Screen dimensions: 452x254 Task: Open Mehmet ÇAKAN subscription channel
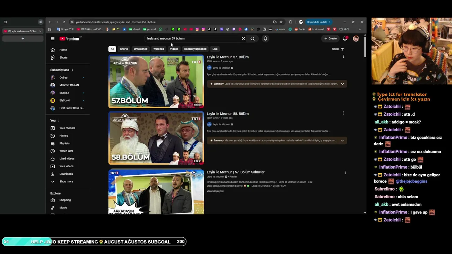point(67,85)
